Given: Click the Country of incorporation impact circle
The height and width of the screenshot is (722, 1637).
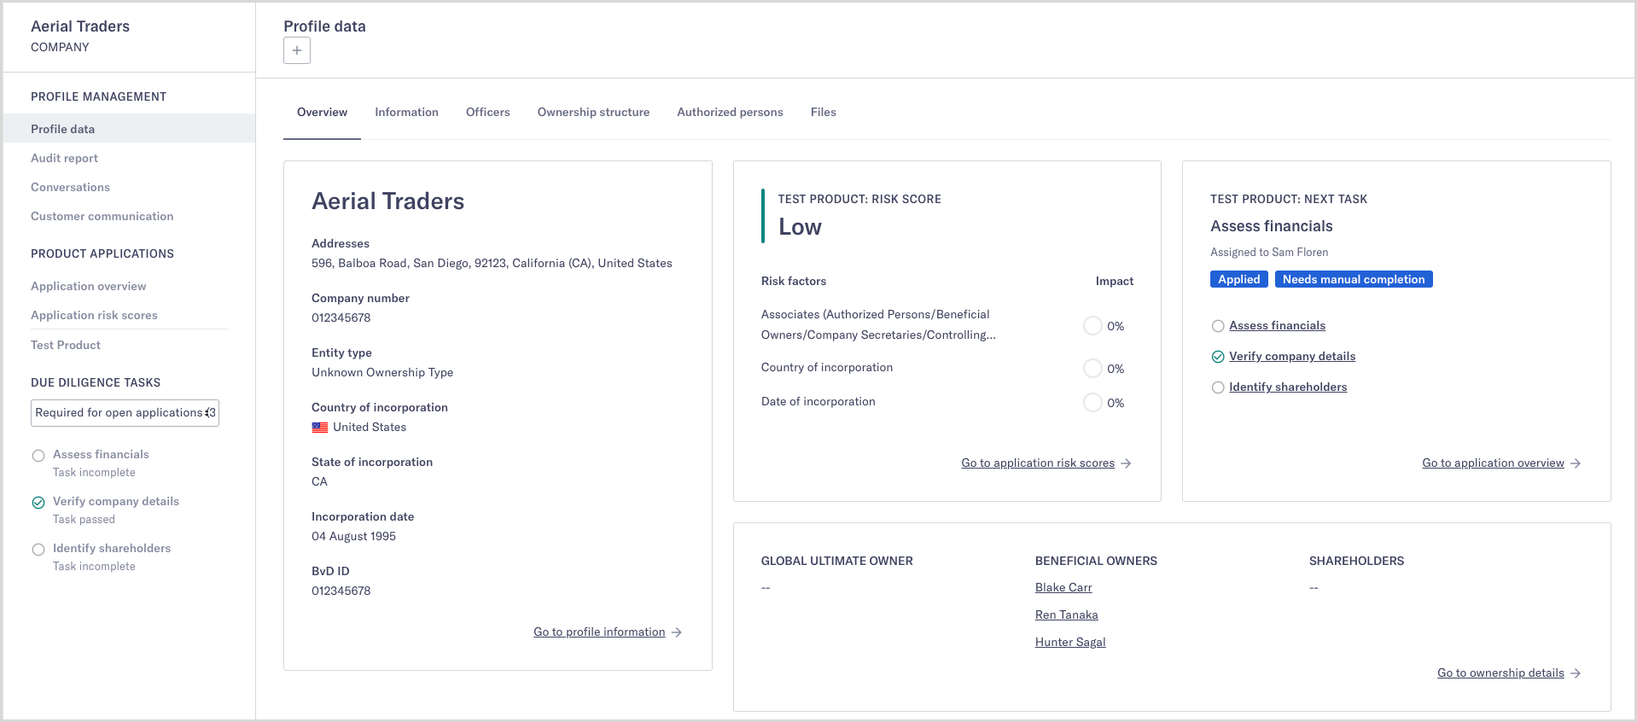Looking at the screenshot, I should pyautogui.click(x=1092, y=369).
